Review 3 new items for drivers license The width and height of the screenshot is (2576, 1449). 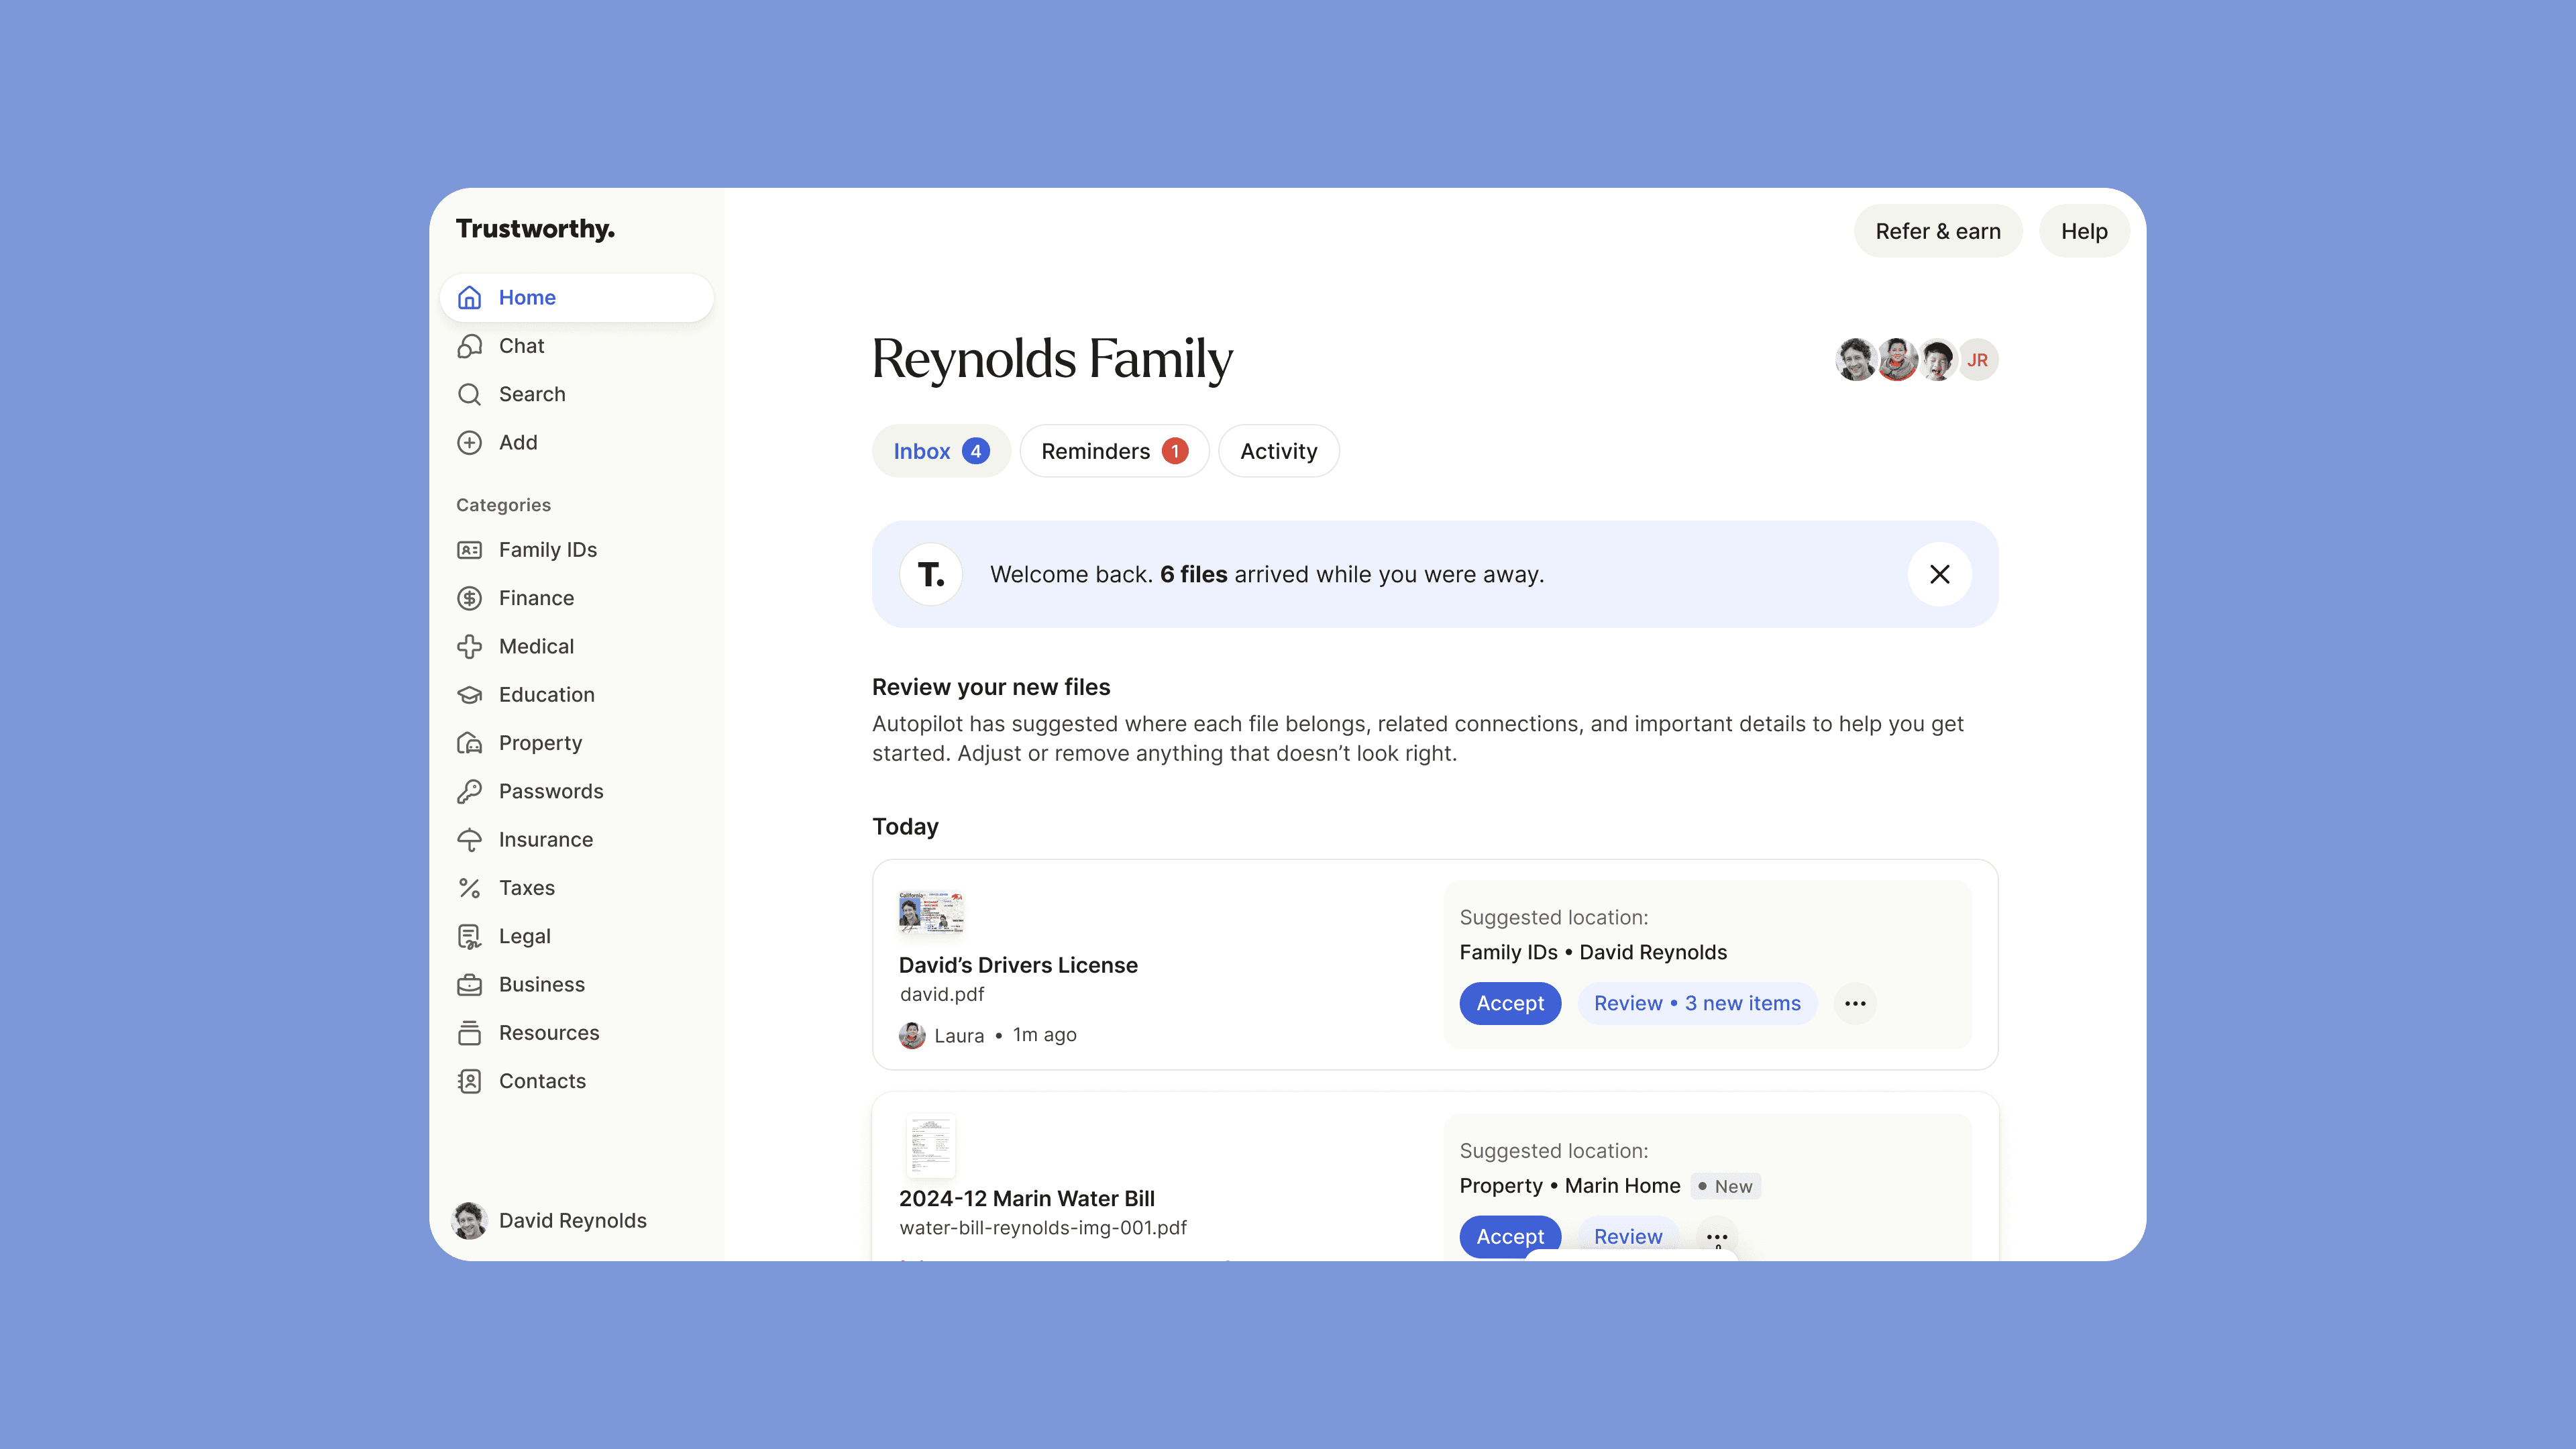[1697, 1003]
